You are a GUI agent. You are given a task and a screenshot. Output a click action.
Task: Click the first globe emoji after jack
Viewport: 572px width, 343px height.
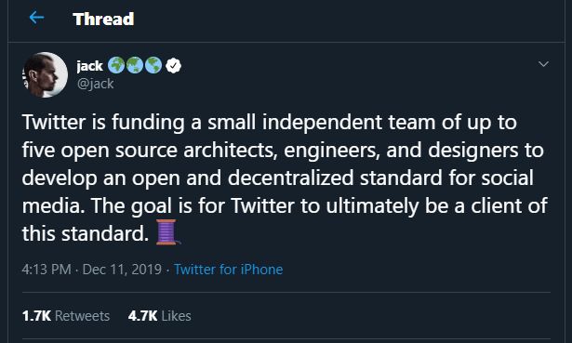116,66
